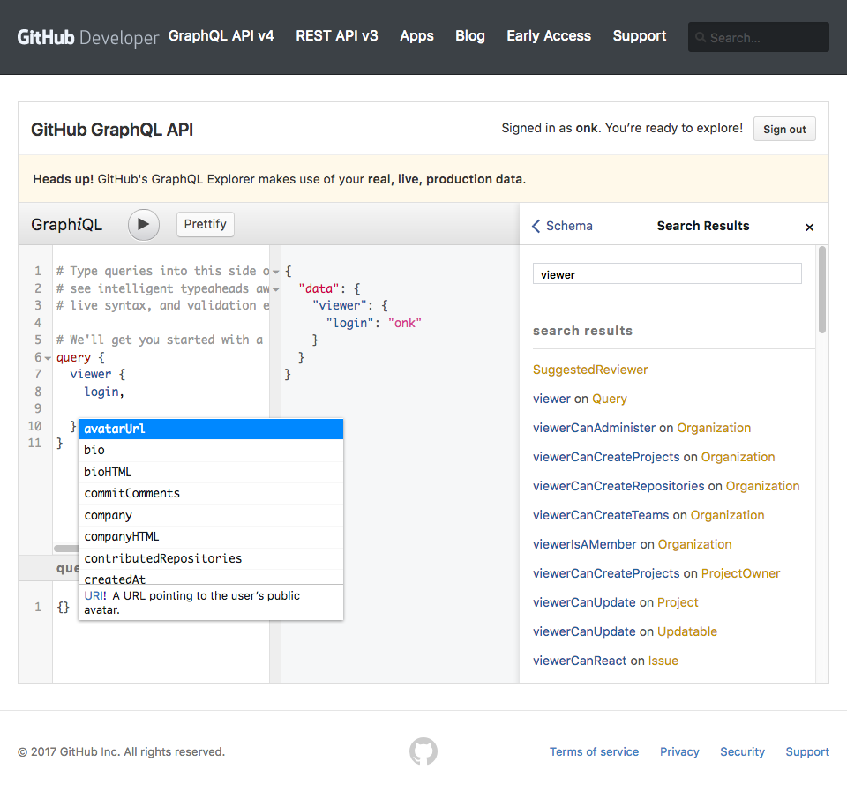The height and width of the screenshot is (792, 847).
Task: Click the Prettify button
Action: point(206,224)
